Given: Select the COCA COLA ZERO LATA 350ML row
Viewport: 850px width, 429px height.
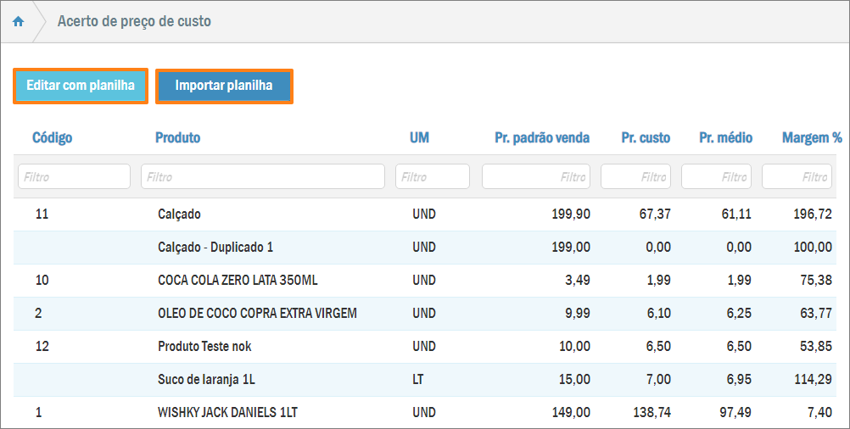Looking at the screenshot, I should 238,281.
